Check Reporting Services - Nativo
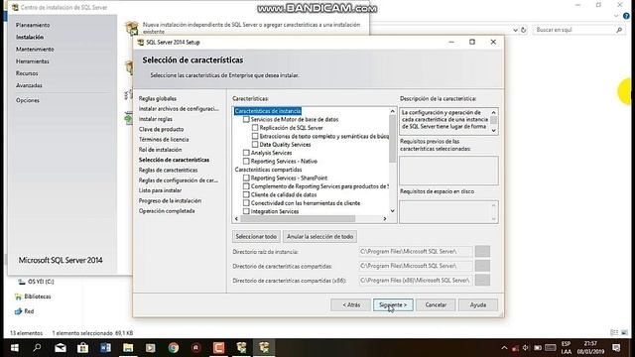 coord(246,161)
